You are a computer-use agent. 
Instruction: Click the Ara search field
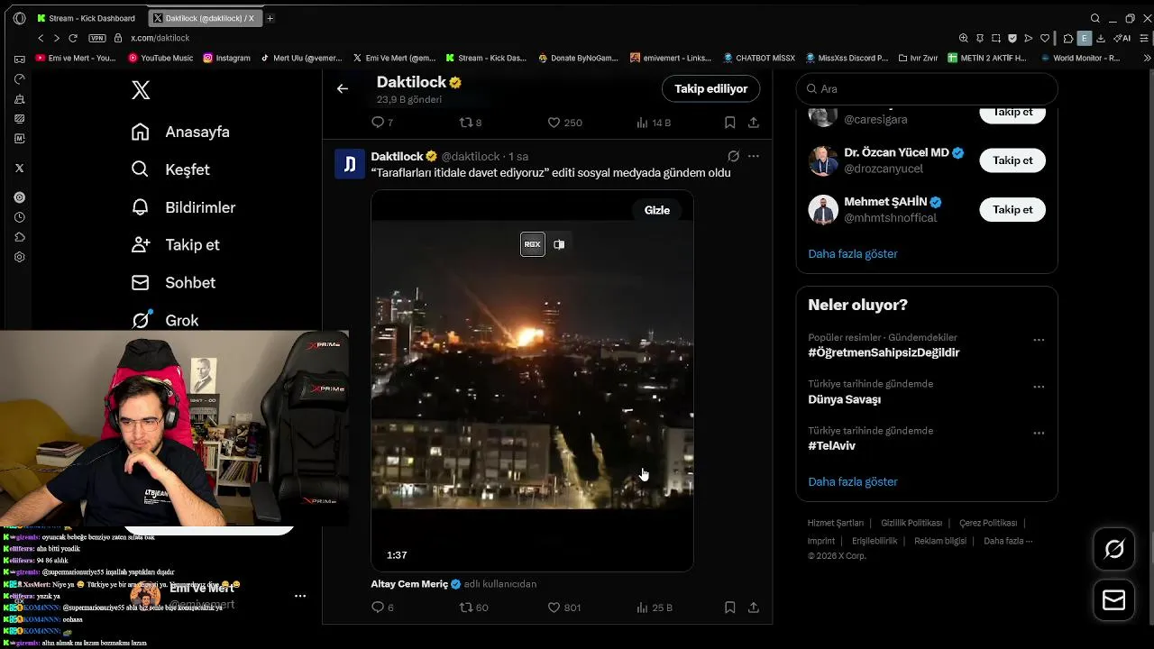[927, 89]
